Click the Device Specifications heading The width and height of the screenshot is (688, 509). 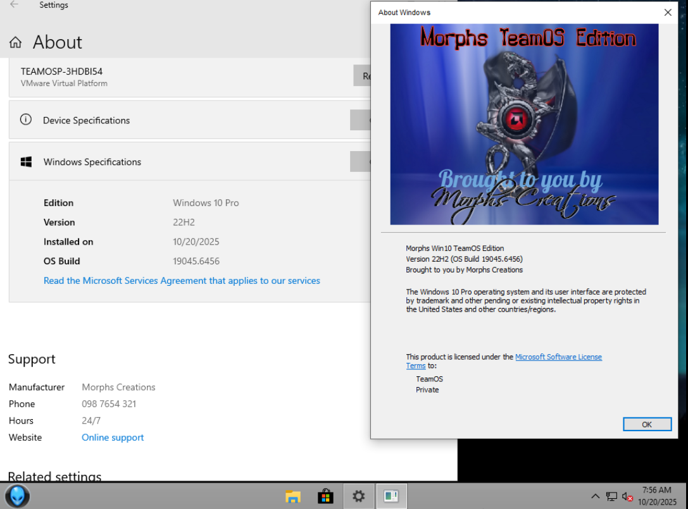coord(87,120)
